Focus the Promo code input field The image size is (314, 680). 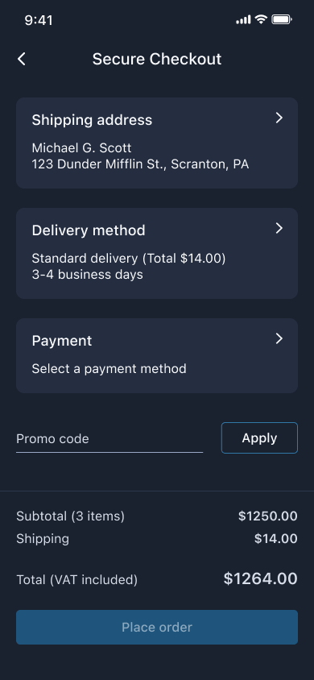(109, 439)
